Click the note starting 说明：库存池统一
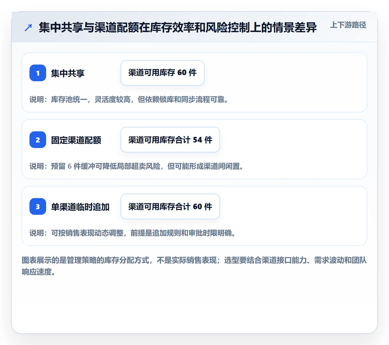The height and width of the screenshot is (345, 389). [x=129, y=100]
